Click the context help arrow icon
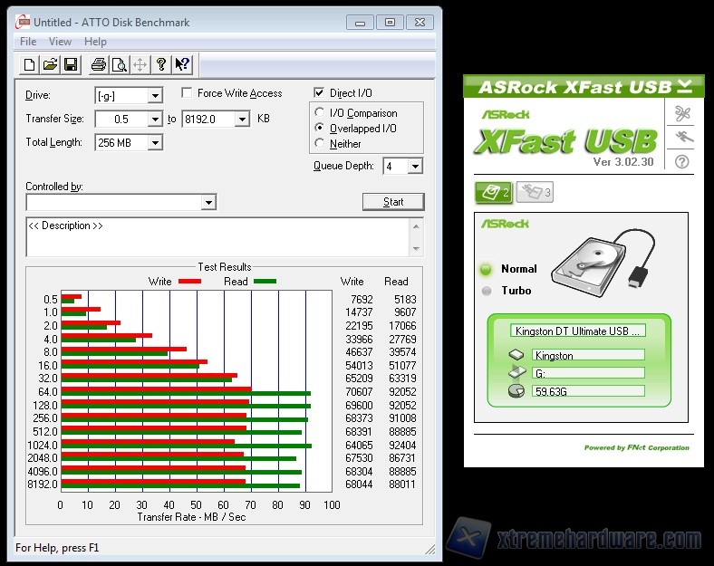This screenshot has height=566, width=714. 182,64
